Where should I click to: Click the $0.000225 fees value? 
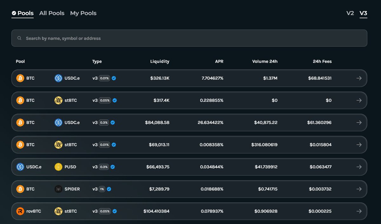pyautogui.click(x=320, y=211)
